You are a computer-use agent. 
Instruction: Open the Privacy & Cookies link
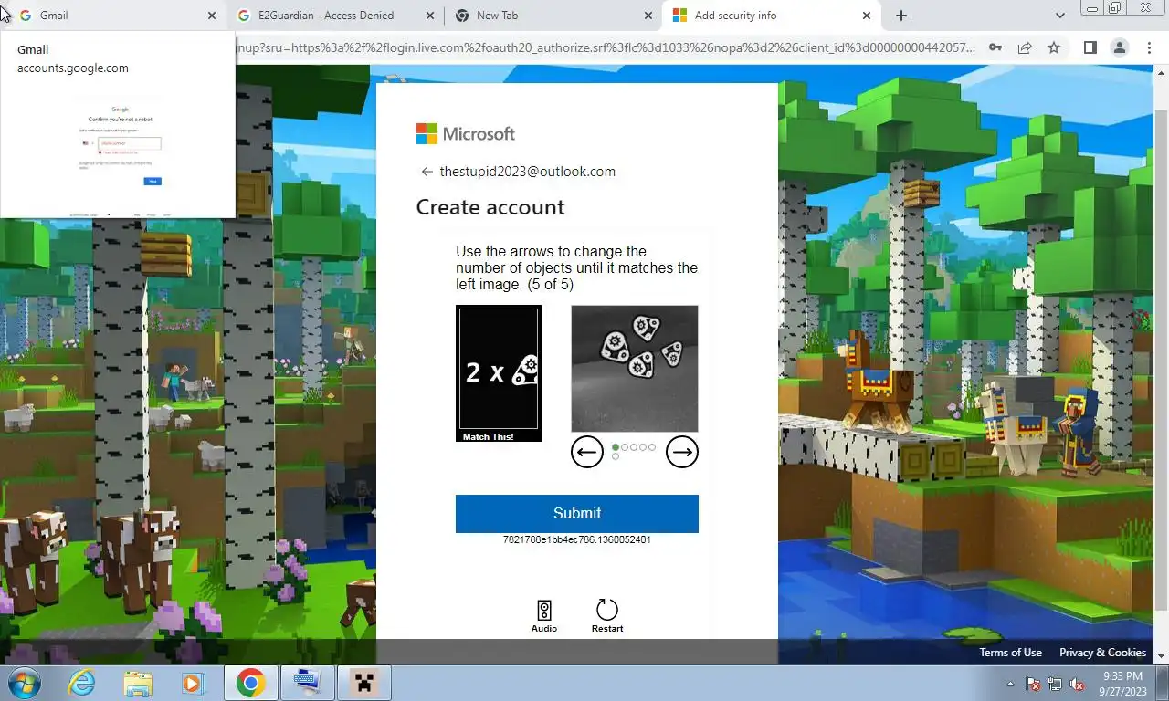click(1102, 653)
